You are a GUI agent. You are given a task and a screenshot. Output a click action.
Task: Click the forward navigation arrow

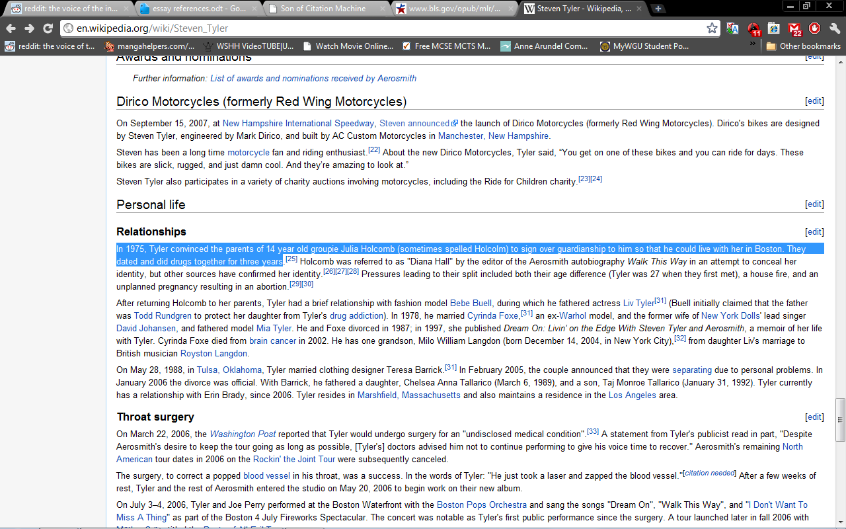[29, 28]
